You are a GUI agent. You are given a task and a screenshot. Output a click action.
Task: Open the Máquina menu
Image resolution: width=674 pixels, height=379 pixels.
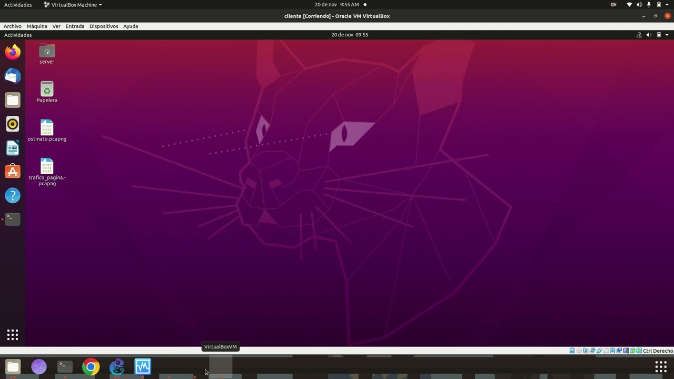pyautogui.click(x=37, y=26)
